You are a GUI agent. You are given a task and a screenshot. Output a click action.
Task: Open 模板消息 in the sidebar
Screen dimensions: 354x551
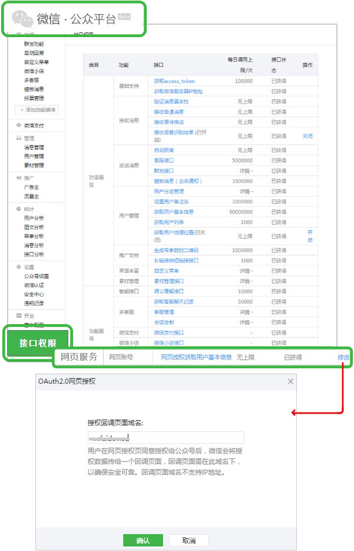pyautogui.click(x=34, y=89)
